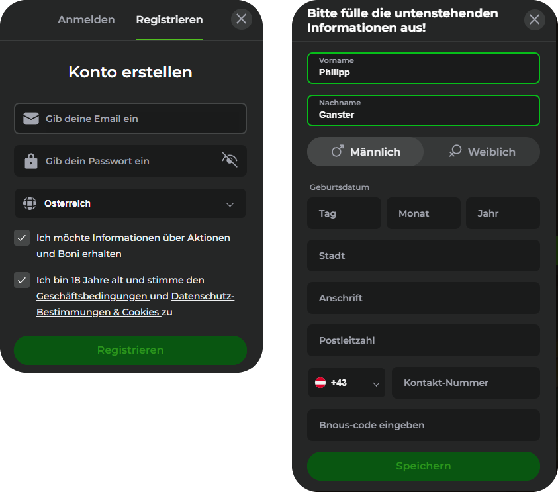Click the female gender symbol icon
Screen dimensions: 558x492
point(455,152)
